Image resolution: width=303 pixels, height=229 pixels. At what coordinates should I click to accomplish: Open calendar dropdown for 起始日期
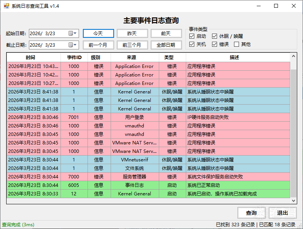pos(73,34)
